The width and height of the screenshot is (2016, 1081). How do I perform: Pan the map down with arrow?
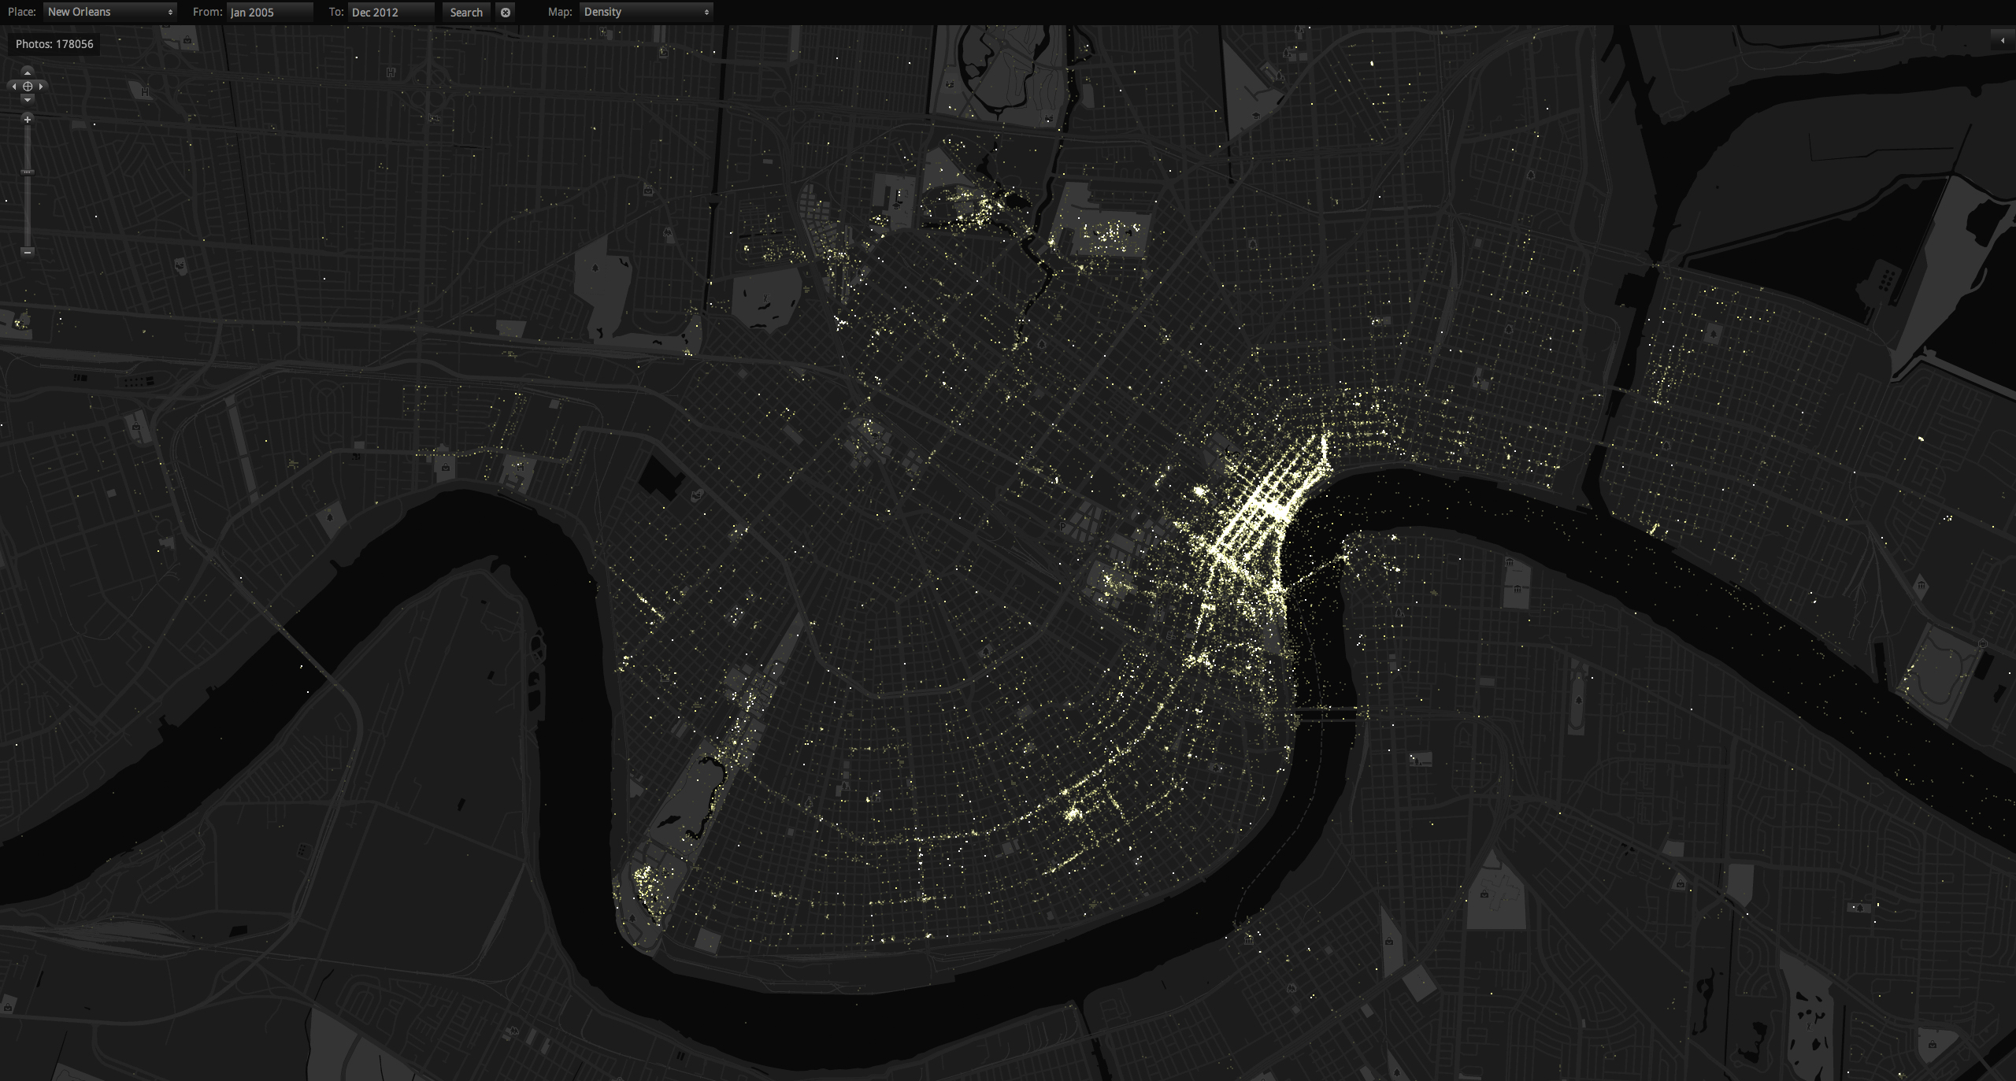point(28,100)
